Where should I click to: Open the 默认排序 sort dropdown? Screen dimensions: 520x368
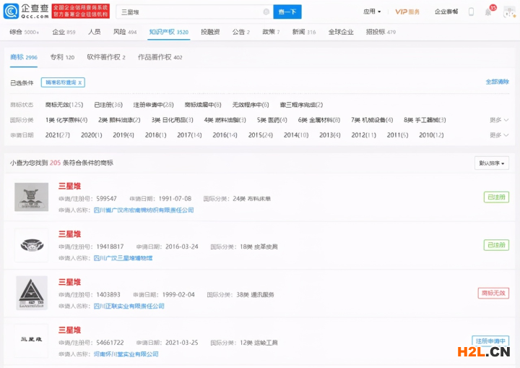[x=492, y=163]
